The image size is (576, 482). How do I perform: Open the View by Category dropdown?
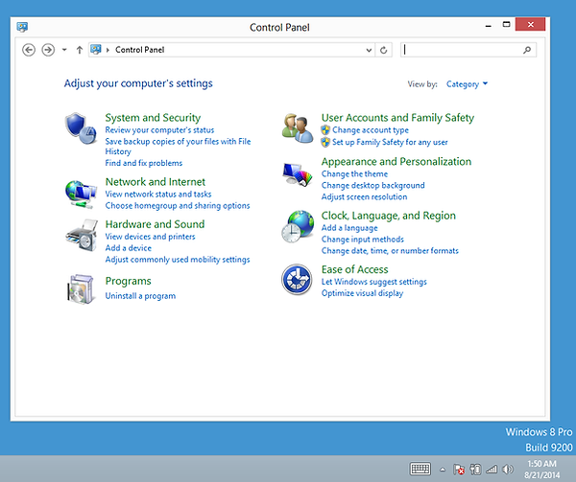click(467, 84)
